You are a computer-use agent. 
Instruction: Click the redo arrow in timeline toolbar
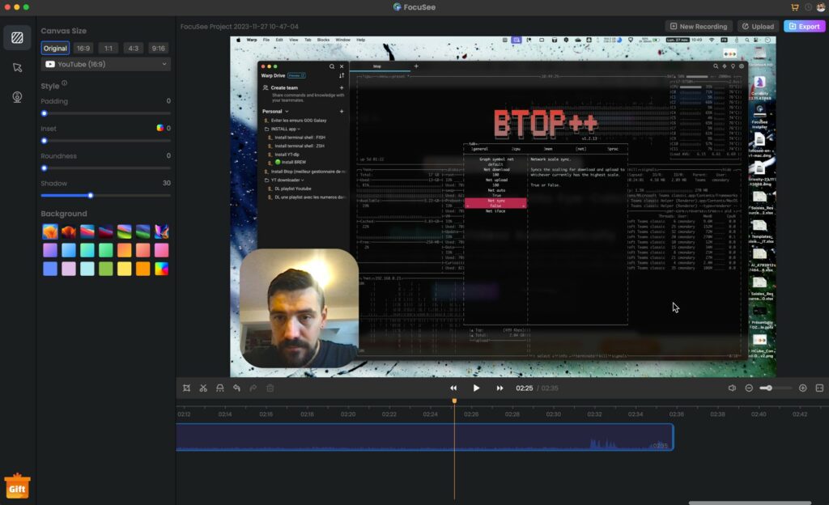[x=253, y=388]
